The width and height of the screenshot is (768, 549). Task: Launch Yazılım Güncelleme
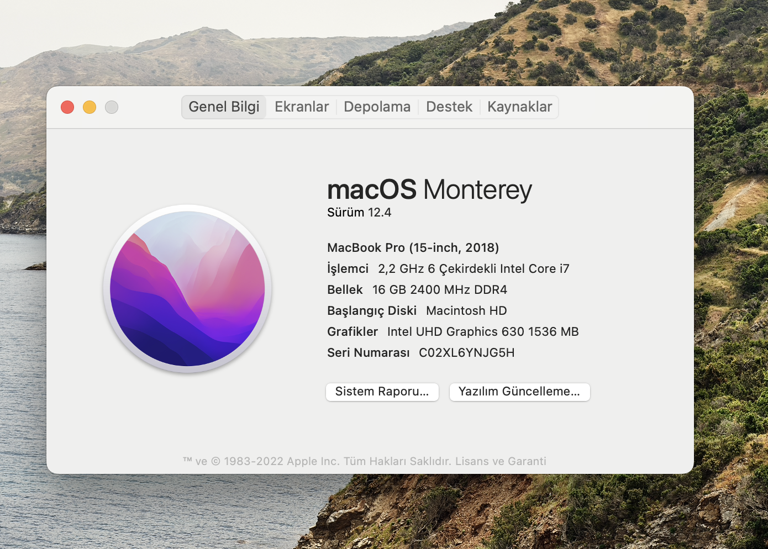(520, 392)
